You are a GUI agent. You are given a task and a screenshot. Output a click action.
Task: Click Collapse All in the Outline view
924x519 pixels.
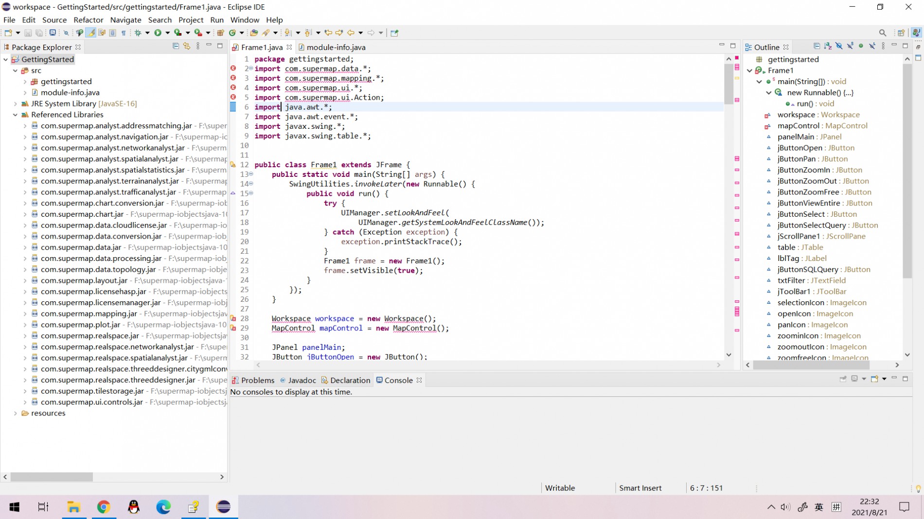coord(817,46)
